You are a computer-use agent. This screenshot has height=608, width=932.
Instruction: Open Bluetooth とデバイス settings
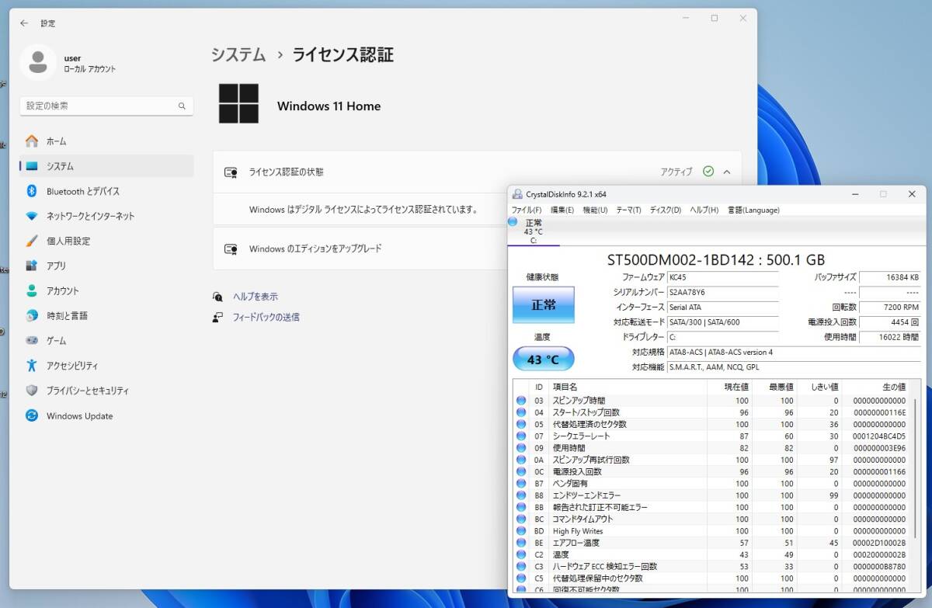click(106, 191)
